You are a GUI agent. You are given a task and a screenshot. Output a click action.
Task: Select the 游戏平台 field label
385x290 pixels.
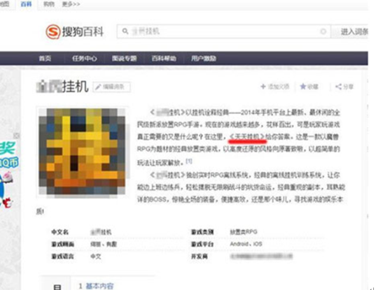[x=202, y=244]
